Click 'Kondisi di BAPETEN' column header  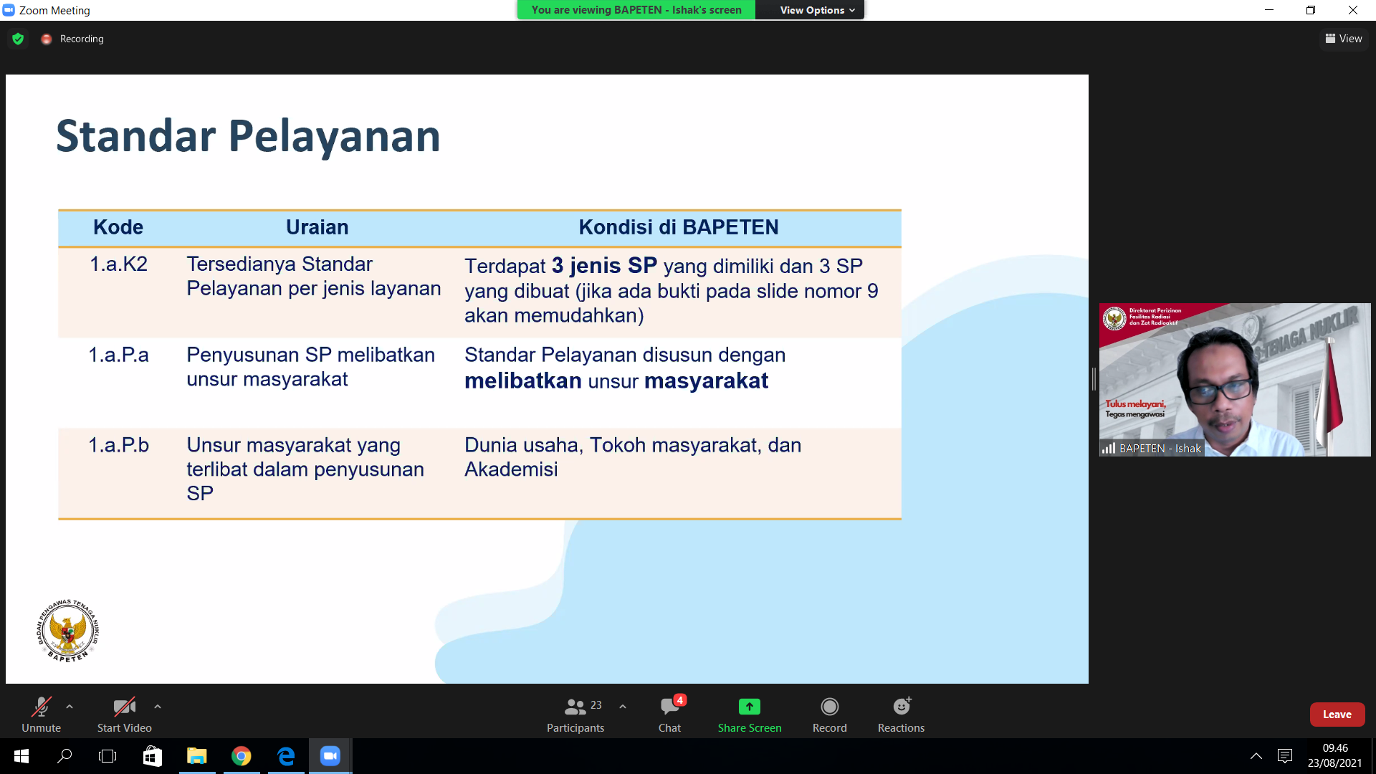679,227
